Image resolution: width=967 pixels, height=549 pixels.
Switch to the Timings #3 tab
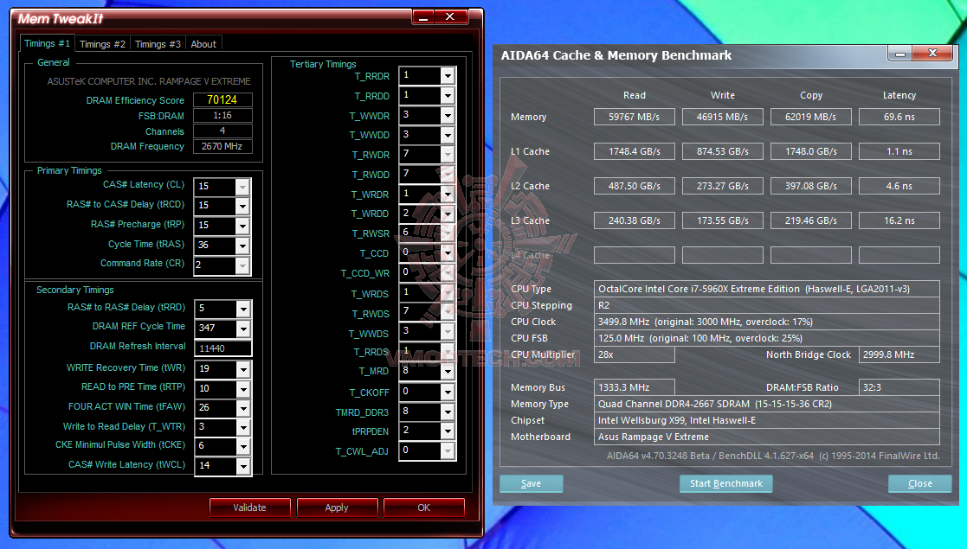(158, 44)
